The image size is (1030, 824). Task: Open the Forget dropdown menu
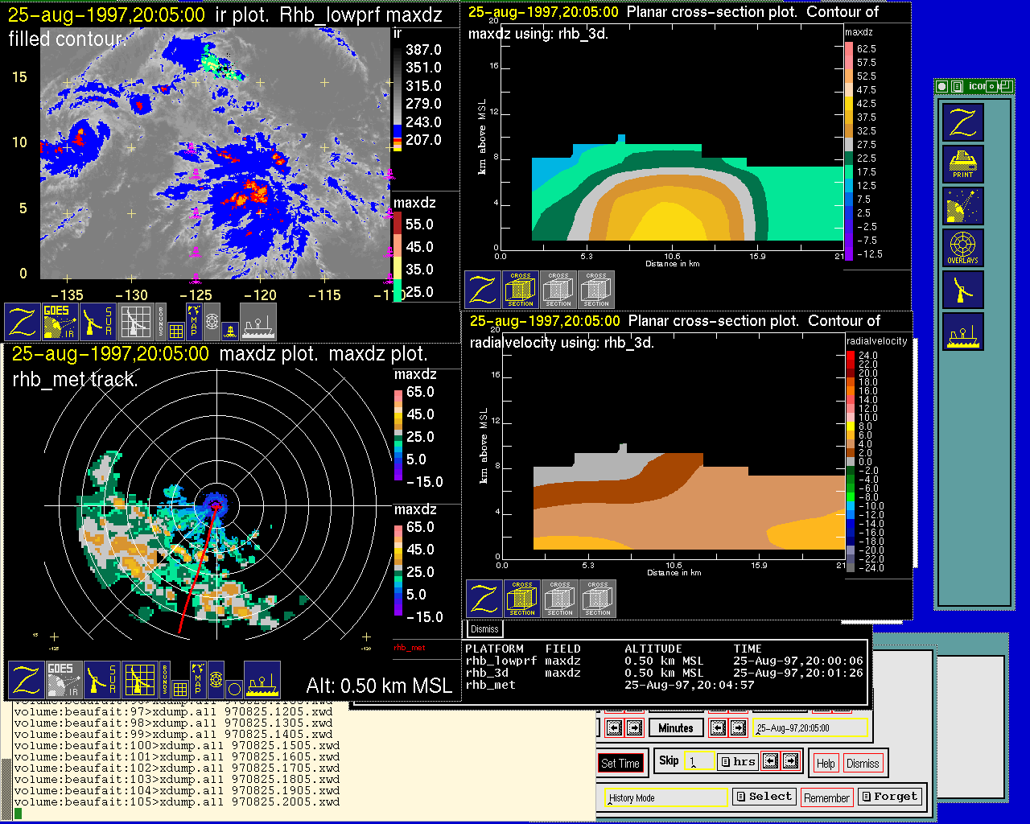coord(888,797)
